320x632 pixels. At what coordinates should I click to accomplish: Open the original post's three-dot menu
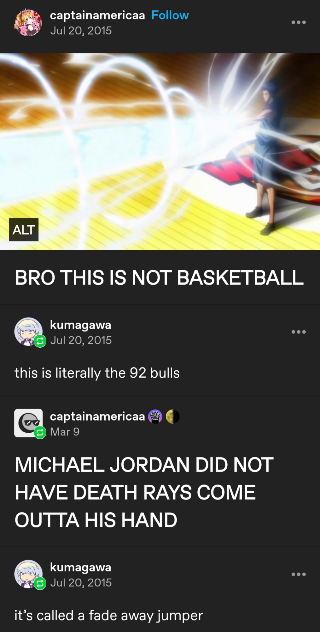(x=298, y=22)
